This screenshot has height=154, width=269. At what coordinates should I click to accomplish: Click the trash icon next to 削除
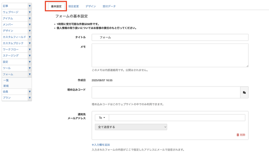point(238,135)
